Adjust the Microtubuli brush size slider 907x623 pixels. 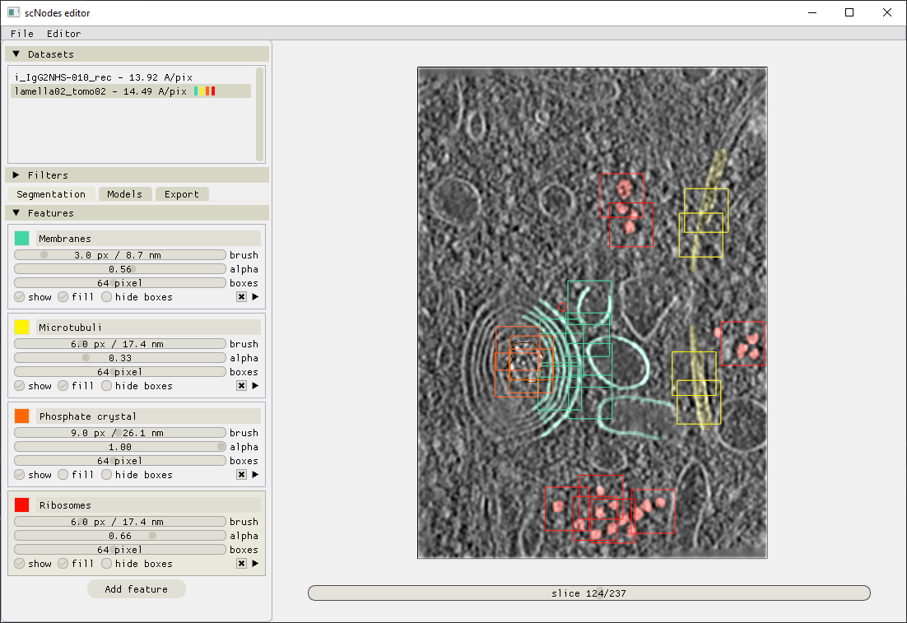(x=119, y=344)
